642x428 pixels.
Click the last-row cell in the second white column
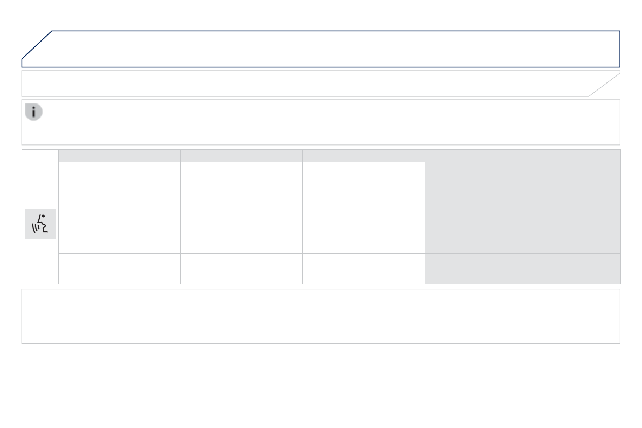(x=241, y=268)
